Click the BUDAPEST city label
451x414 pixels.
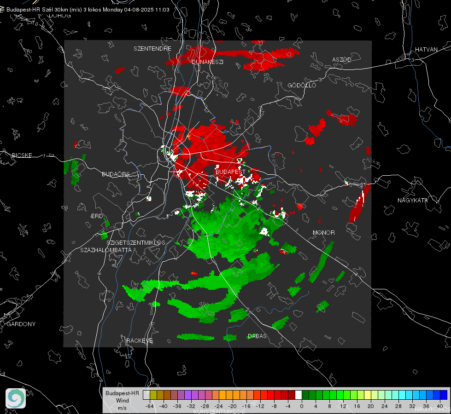231,172
